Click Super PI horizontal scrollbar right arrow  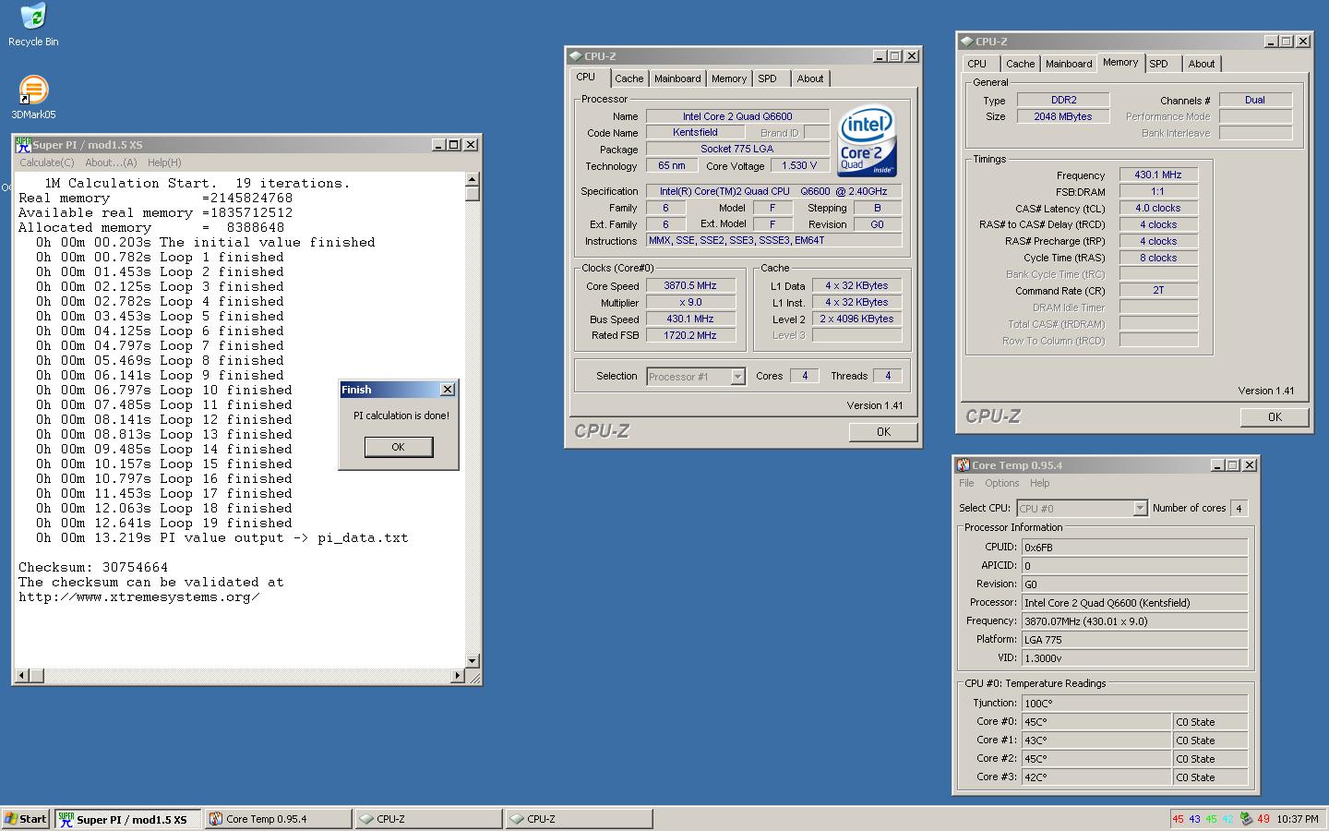458,676
